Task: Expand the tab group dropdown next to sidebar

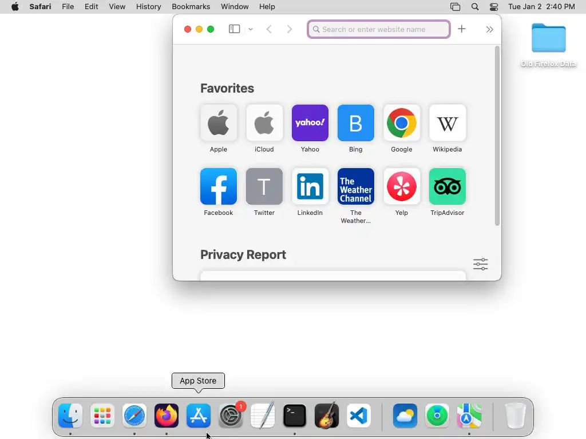Action: 251,29
